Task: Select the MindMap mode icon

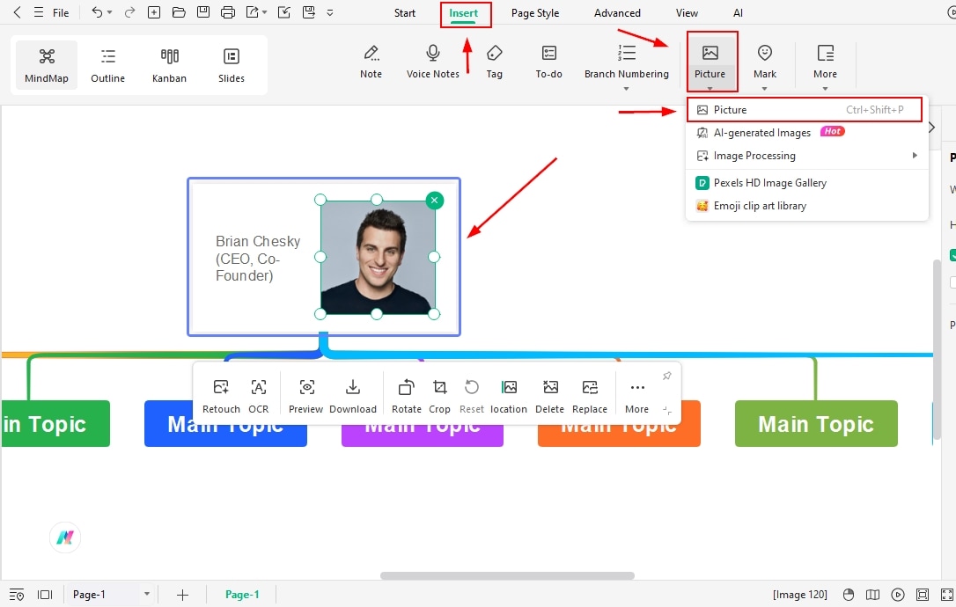Action: click(46, 63)
